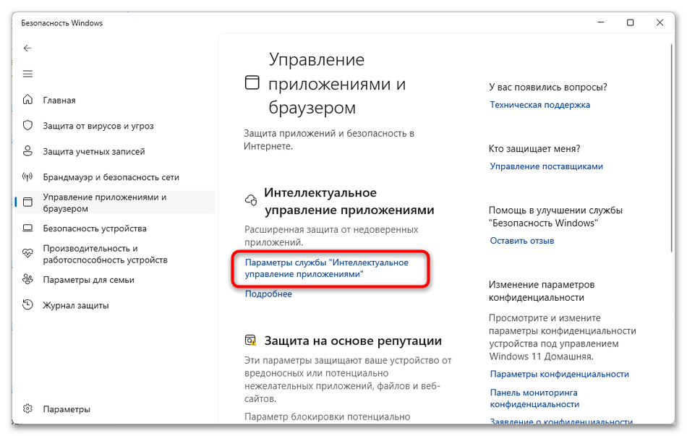Select Безопасность устройства menu item
The height and width of the screenshot is (436, 687).
click(x=95, y=228)
